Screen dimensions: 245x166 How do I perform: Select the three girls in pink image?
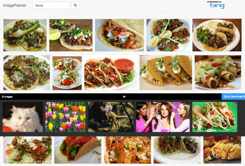point(163,117)
